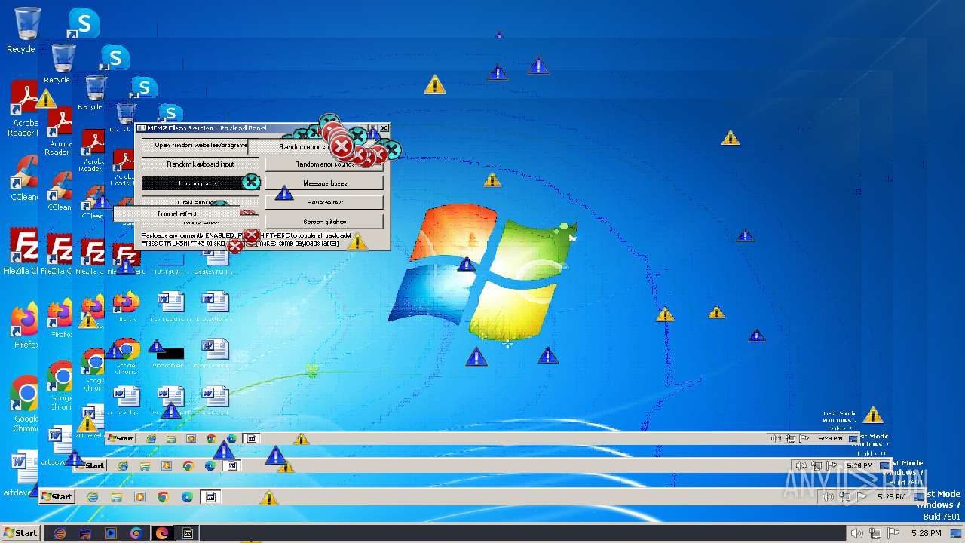
Task: Open volume control in the dark taskbar tray
Action: pos(857,533)
